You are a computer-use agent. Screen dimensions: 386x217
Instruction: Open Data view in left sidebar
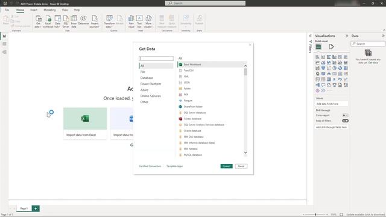coord(4,44)
